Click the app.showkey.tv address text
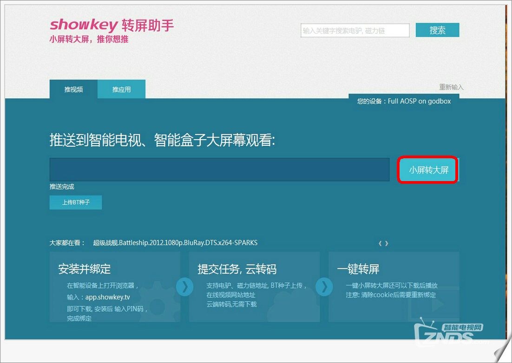Image resolution: width=512 pixels, height=363 pixels. [108, 297]
